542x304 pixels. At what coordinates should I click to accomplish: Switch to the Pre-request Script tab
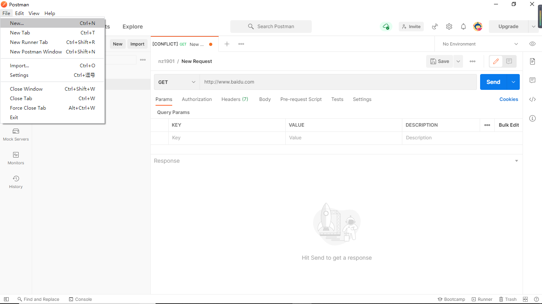pyautogui.click(x=301, y=99)
